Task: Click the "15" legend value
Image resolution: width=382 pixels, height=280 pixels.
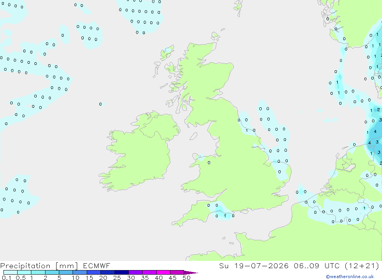Action: coord(89,278)
